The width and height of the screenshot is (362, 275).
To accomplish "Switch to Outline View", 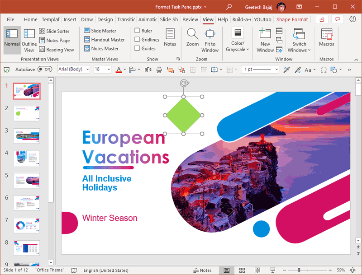I will (29, 40).
